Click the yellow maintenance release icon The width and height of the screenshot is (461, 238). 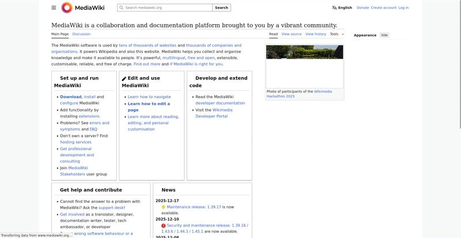coord(164,206)
